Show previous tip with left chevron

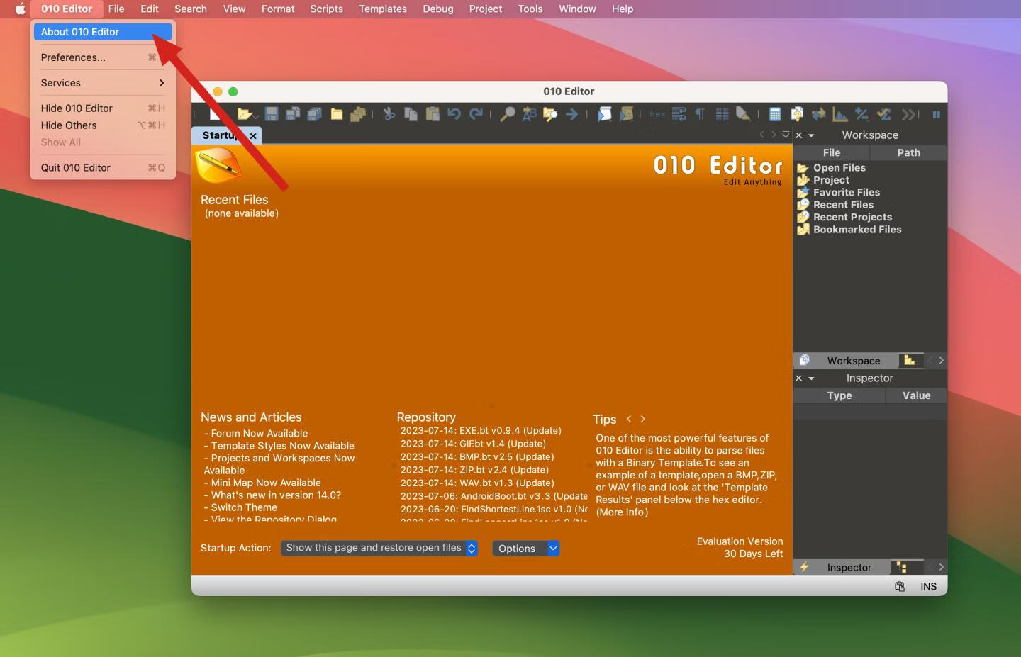pyautogui.click(x=628, y=420)
